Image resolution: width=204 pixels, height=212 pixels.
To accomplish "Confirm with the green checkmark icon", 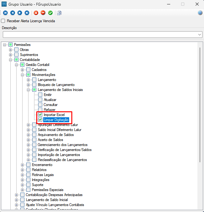I will [50, 13].
